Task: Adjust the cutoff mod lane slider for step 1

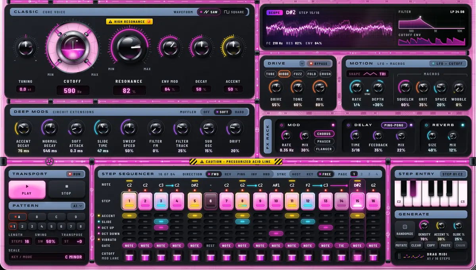Action: (129, 256)
